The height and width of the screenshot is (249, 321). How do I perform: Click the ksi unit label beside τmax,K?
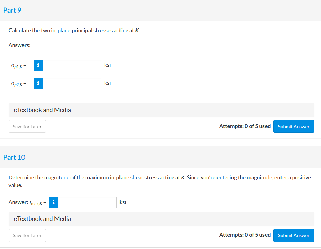coord(123,202)
